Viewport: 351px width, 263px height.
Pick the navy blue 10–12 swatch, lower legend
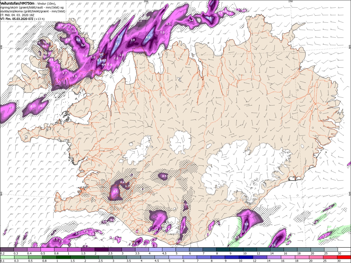pos(246,257)
